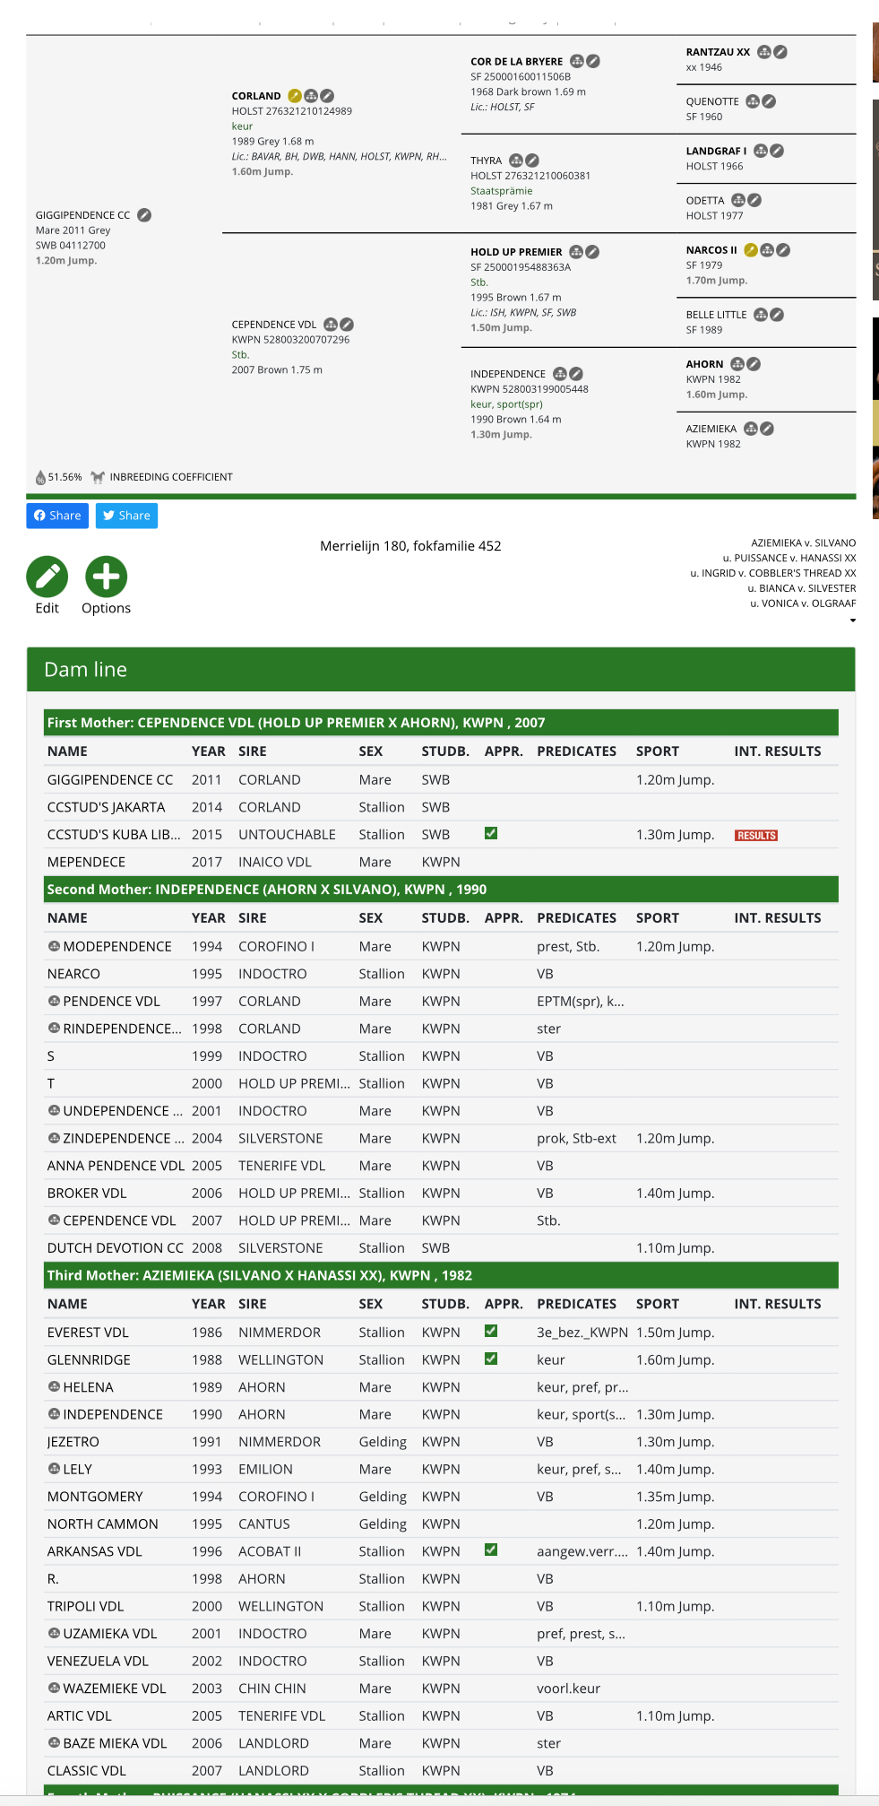Open the MONTGOMERY horse link
Viewport: 879px width, 1806px height.
coord(95,1497)
